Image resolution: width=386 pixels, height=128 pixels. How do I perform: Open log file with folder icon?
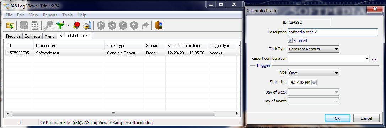pos(10,25)
